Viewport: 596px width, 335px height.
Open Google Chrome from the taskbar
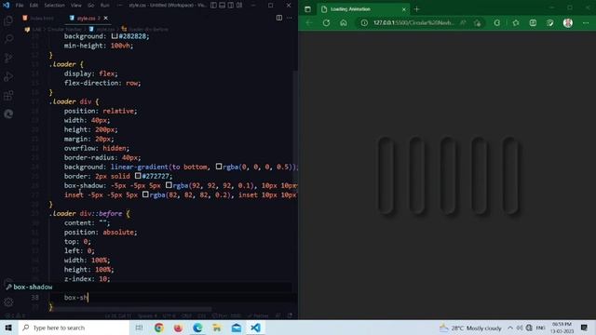(x=159, y=328)
